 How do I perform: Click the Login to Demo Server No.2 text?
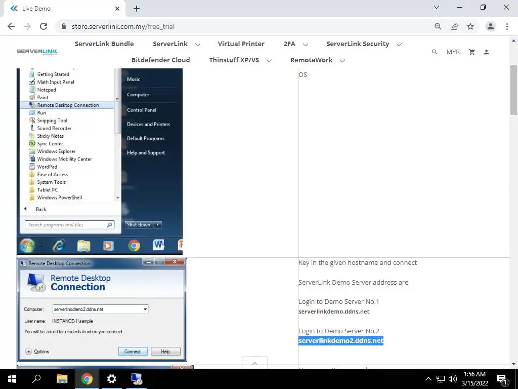click(x=338, y=331)
